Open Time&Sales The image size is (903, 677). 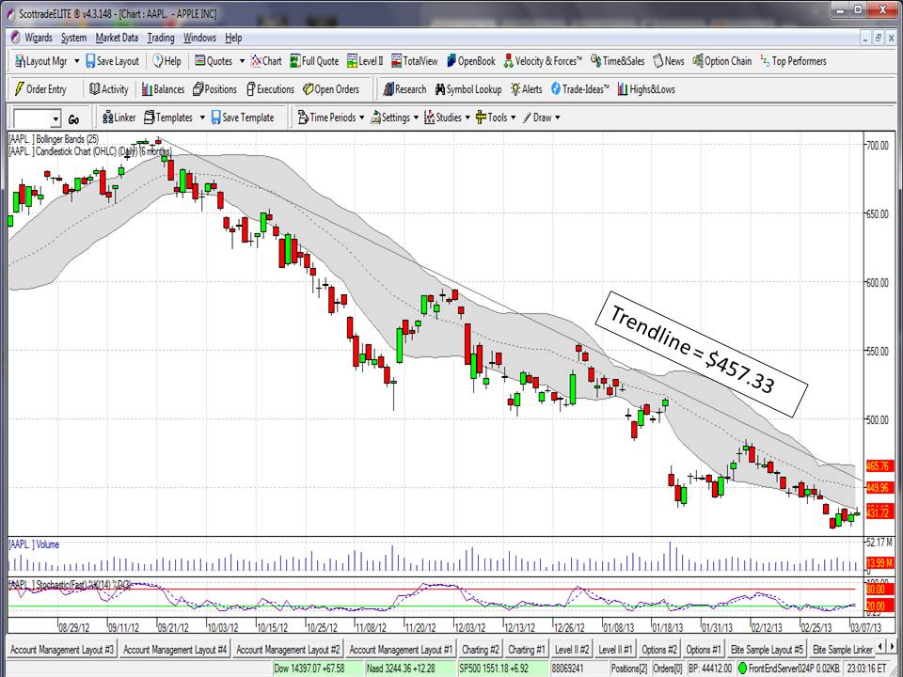tap(619, 60)
